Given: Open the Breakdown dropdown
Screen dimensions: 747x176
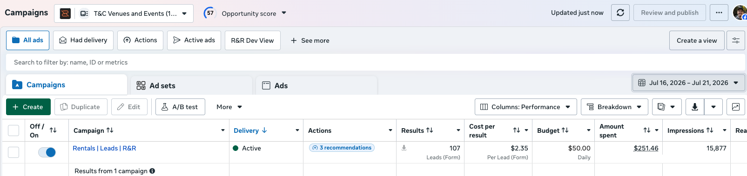Looking at the screenshot, I should coord(614,107).
